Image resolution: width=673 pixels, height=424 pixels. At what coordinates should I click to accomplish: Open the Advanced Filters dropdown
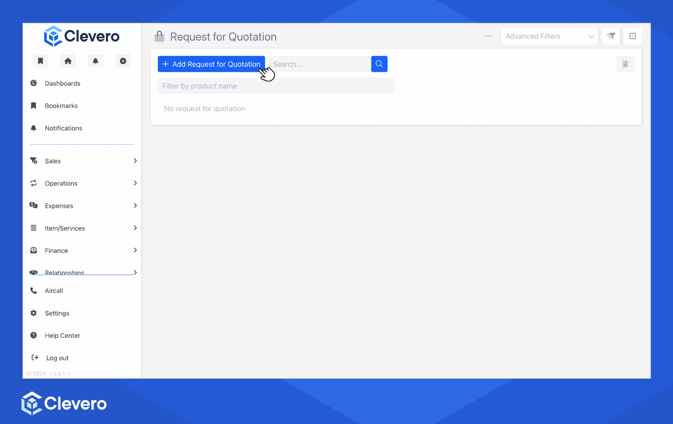point(549,36)
